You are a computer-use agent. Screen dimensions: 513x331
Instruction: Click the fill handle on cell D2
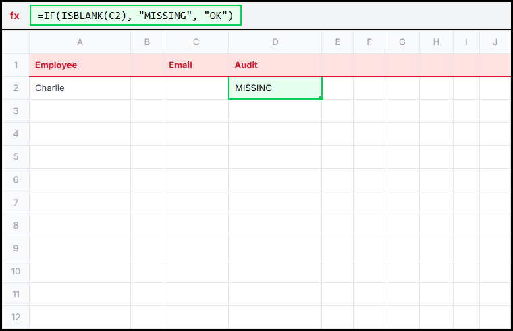(x=321, y=99)
